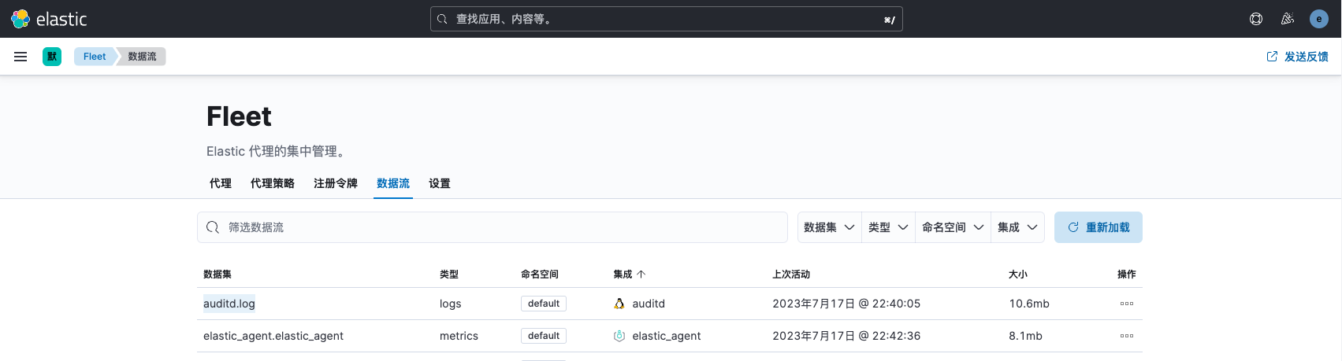Image resolution: width=1342 pixels, height=361 pixels.
Task: Open actions menu for elastic_agent.elastic_agent row
Action: click(1127, 336)
